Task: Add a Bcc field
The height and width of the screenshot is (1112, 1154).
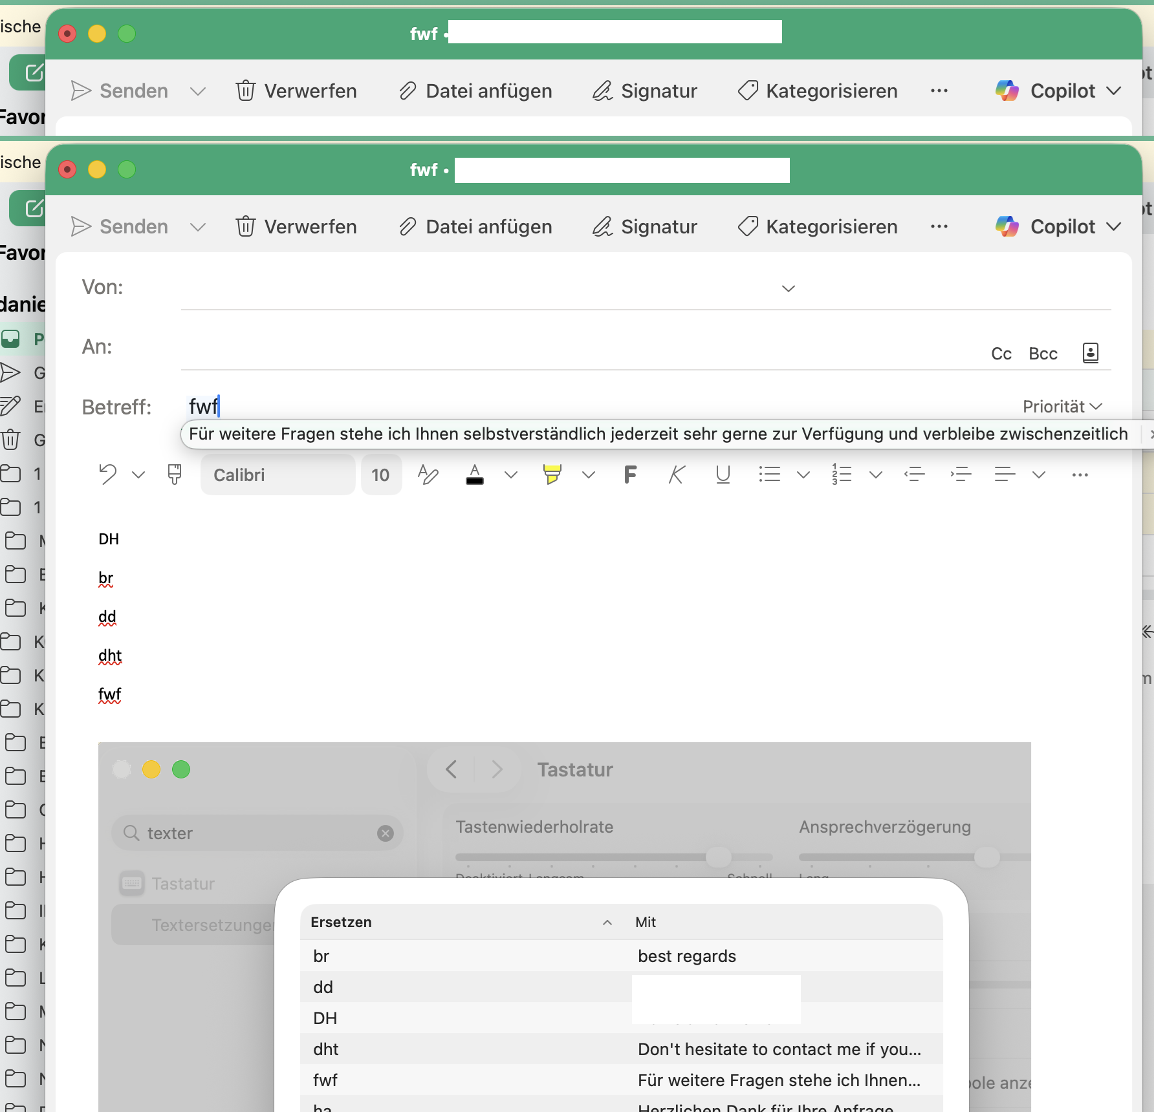Action: 1043,354
